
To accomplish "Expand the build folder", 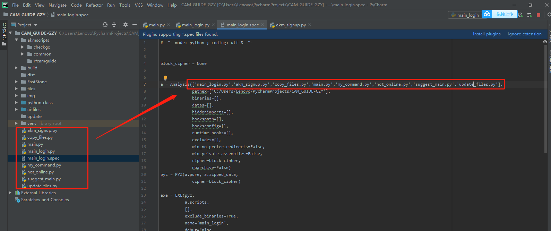I will click(16, 68).
